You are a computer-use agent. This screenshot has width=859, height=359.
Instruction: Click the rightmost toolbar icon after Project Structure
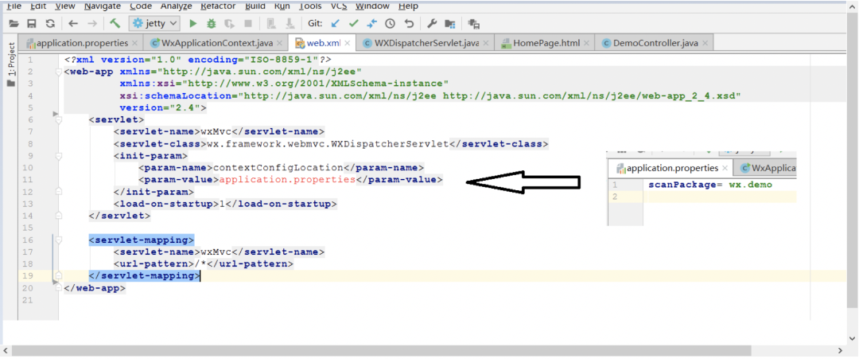click(x=474, y=24)
